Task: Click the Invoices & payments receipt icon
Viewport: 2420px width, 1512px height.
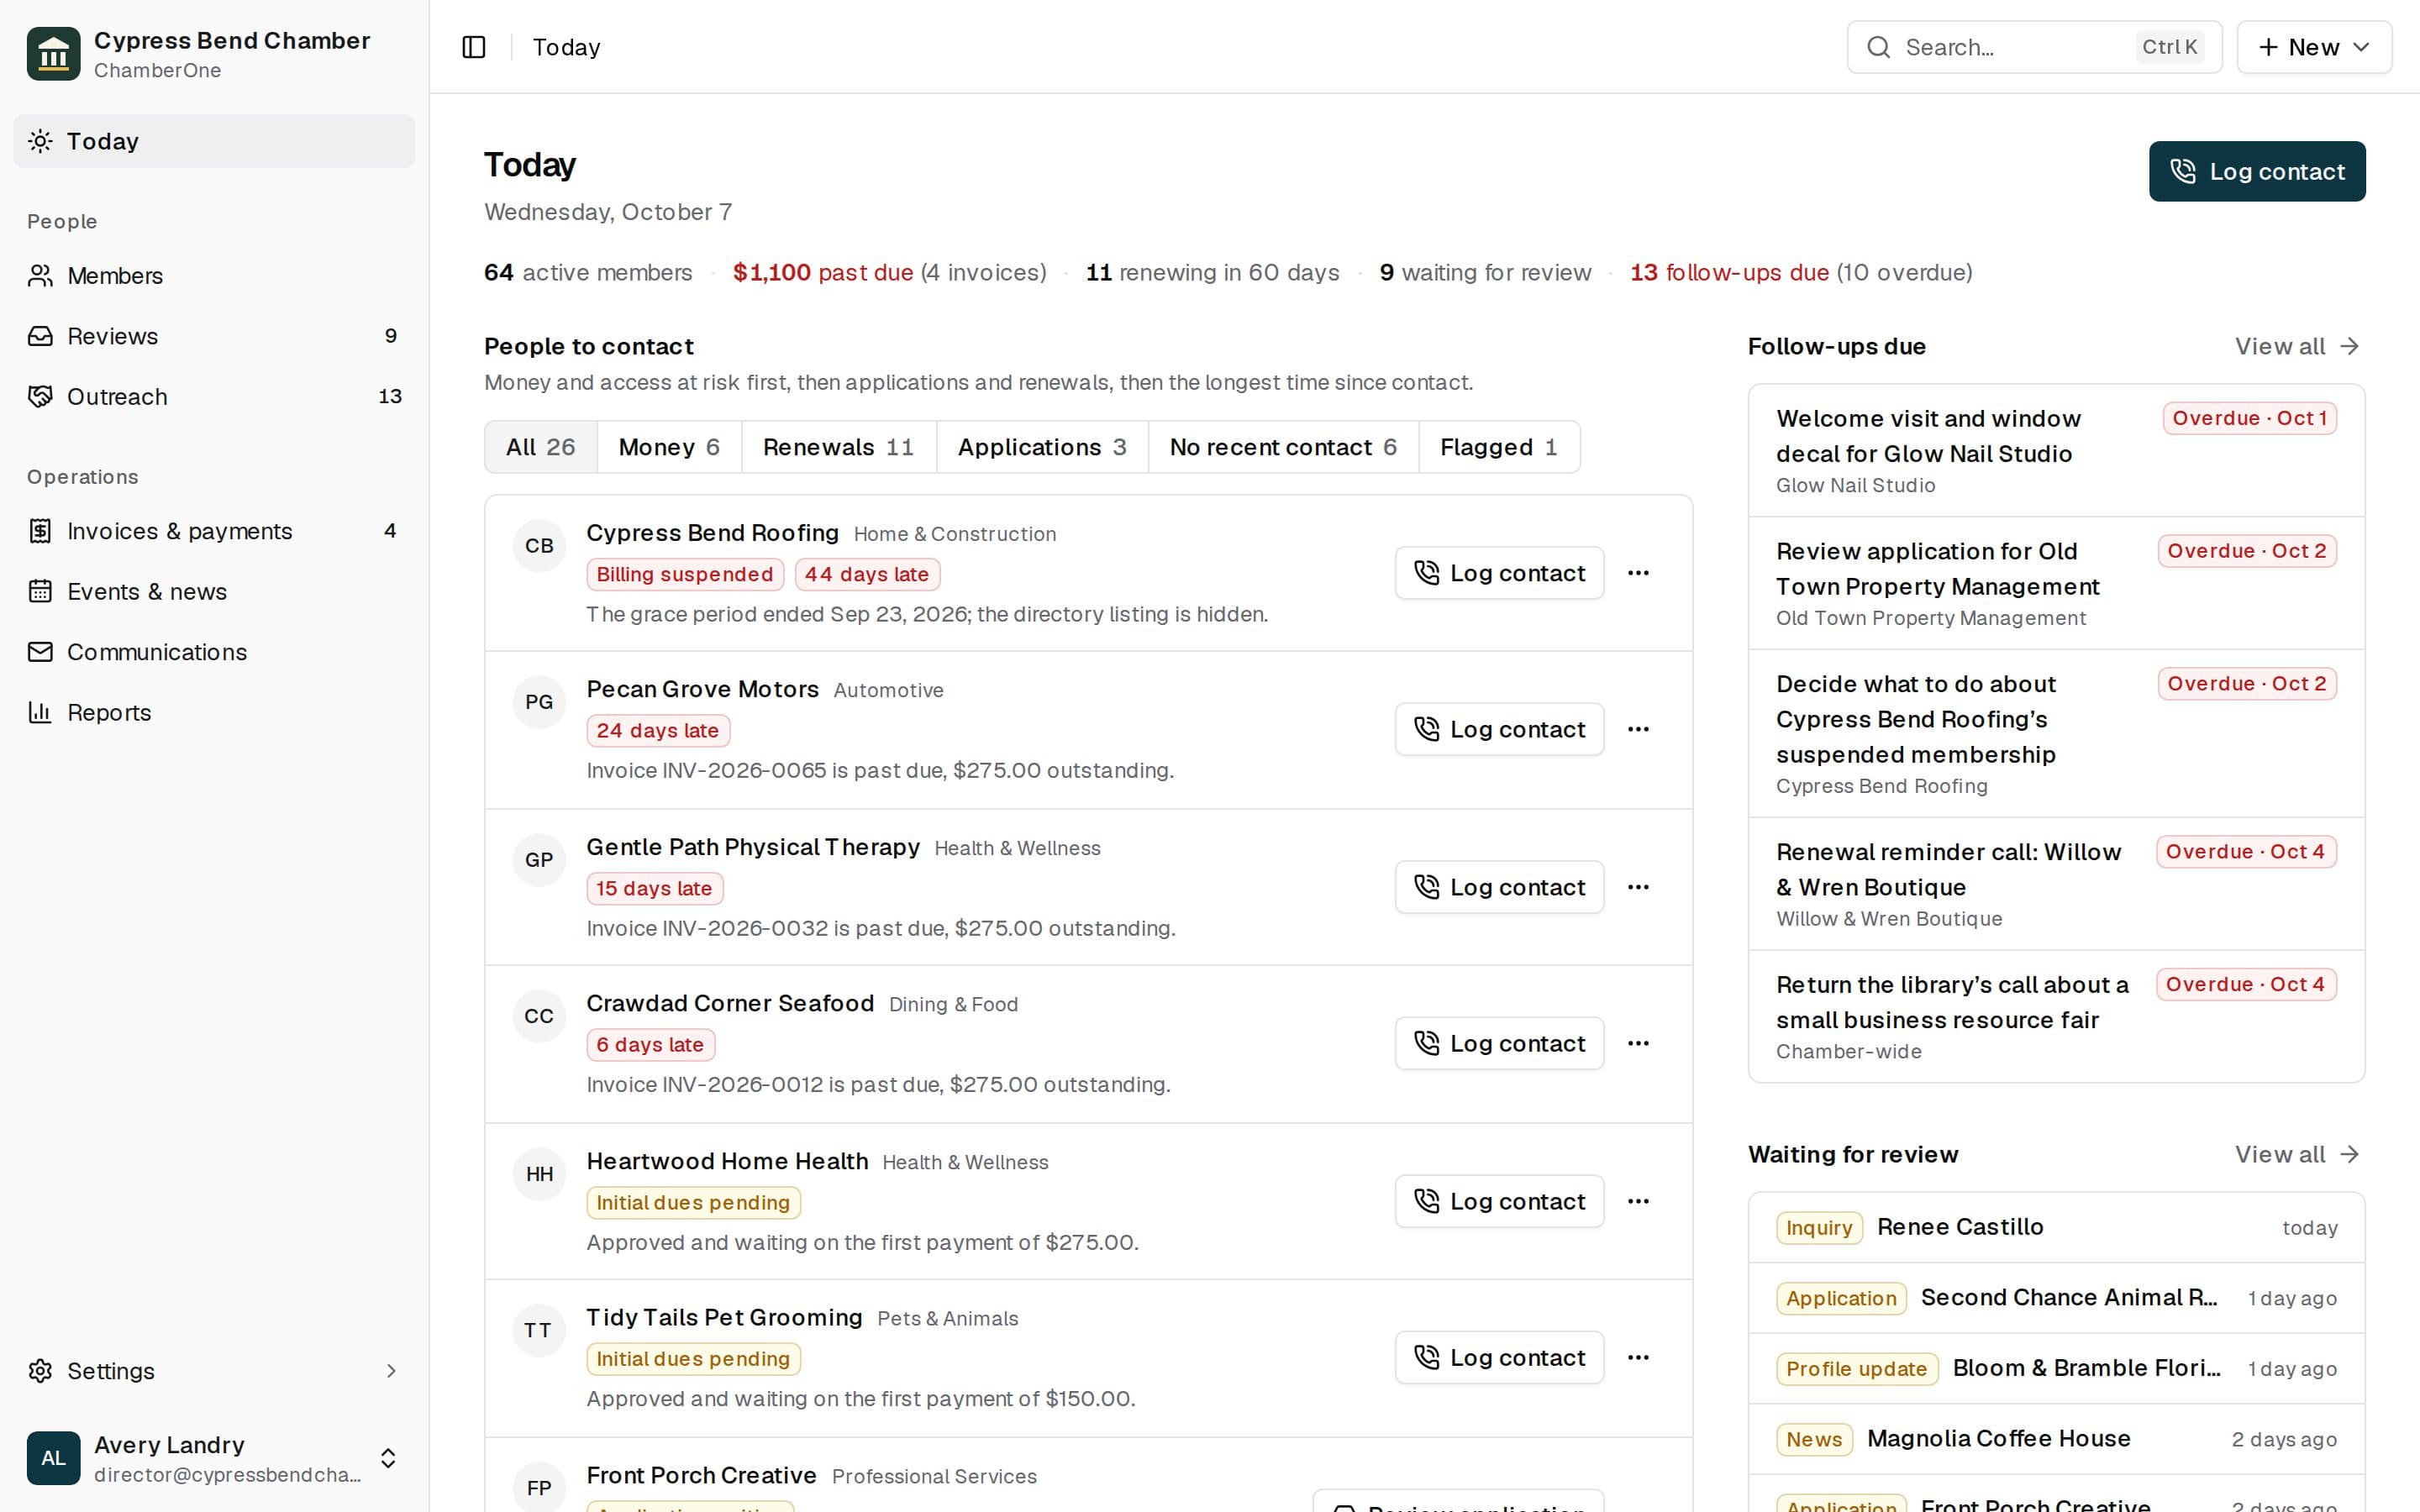Action: [x=40, y=531]
